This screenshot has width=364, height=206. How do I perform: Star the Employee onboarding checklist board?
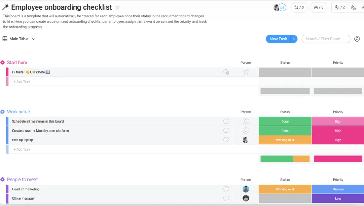coord(117,7)
